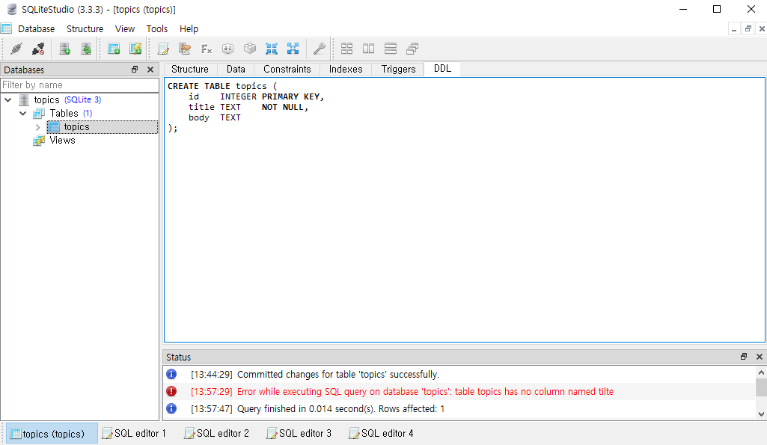Image resolution: width=767 pixels, height=445 pixels.
Task: Open the SQL functions editor (Fx)
Action: pyautogui.click(x=207, y=49)
